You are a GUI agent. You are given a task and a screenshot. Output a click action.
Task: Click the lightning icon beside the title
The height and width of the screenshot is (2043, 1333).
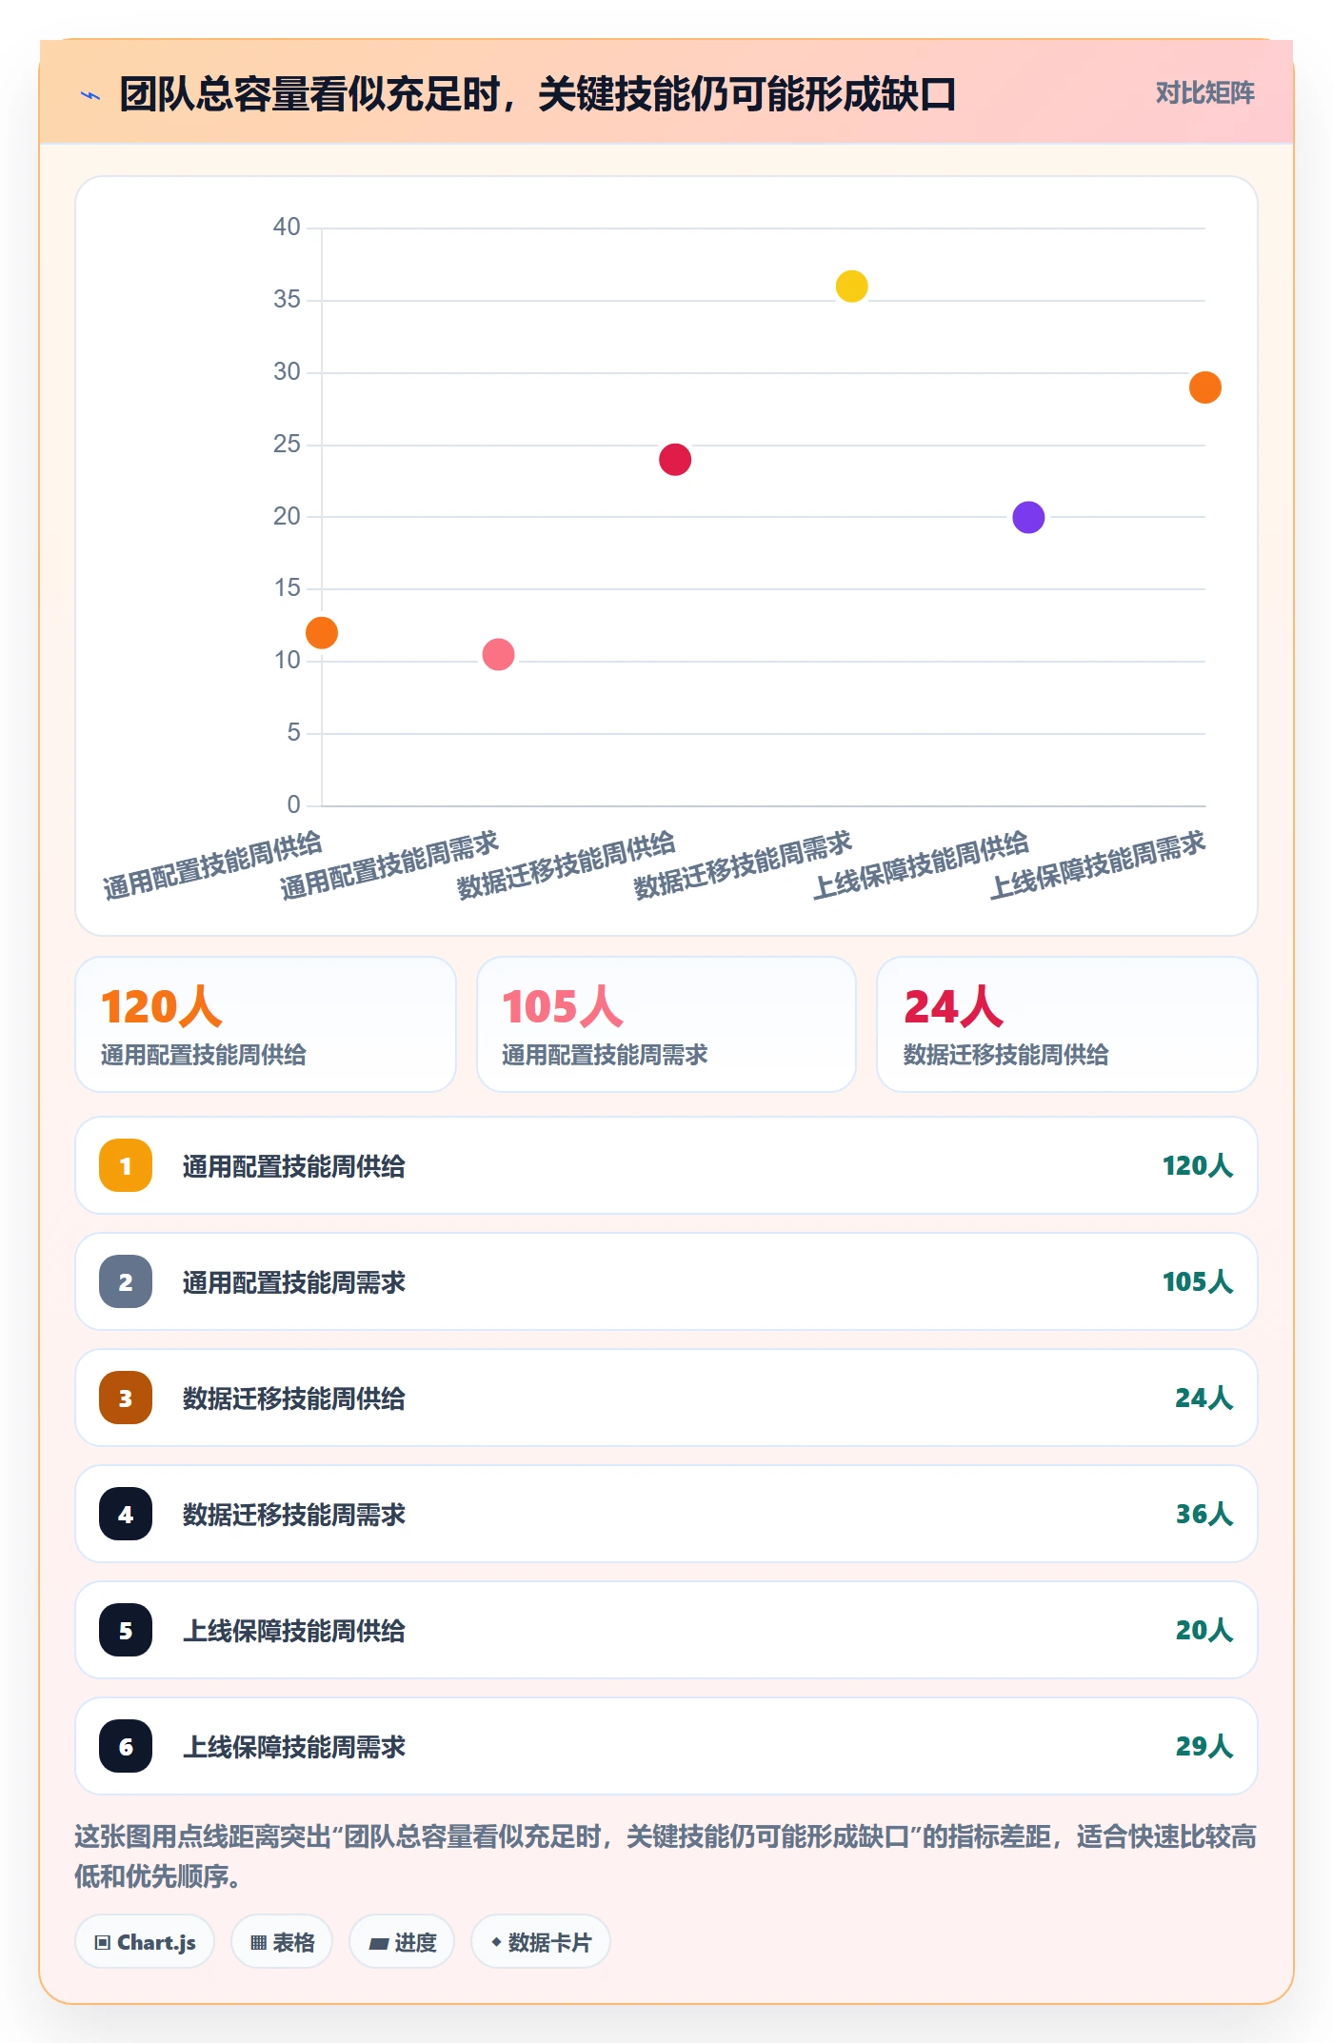[x=90, y=94]
